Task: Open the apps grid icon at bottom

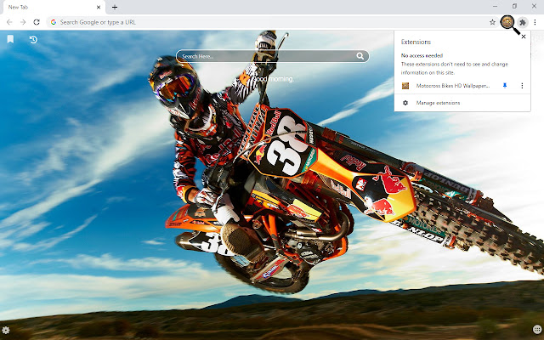Action: [x=537, y=329]
